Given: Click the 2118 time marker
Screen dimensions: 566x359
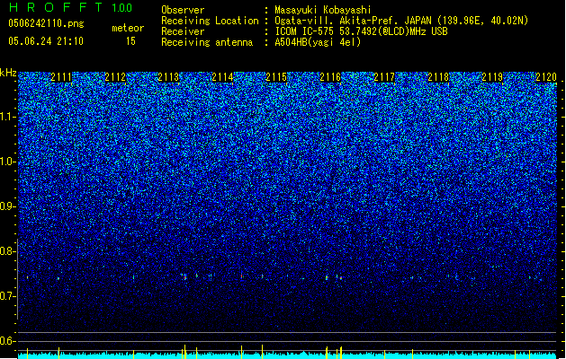Looking at the screenshot, I should tap(438, 77).
